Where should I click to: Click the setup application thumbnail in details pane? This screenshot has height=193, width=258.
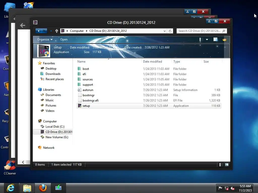point(44,51)
